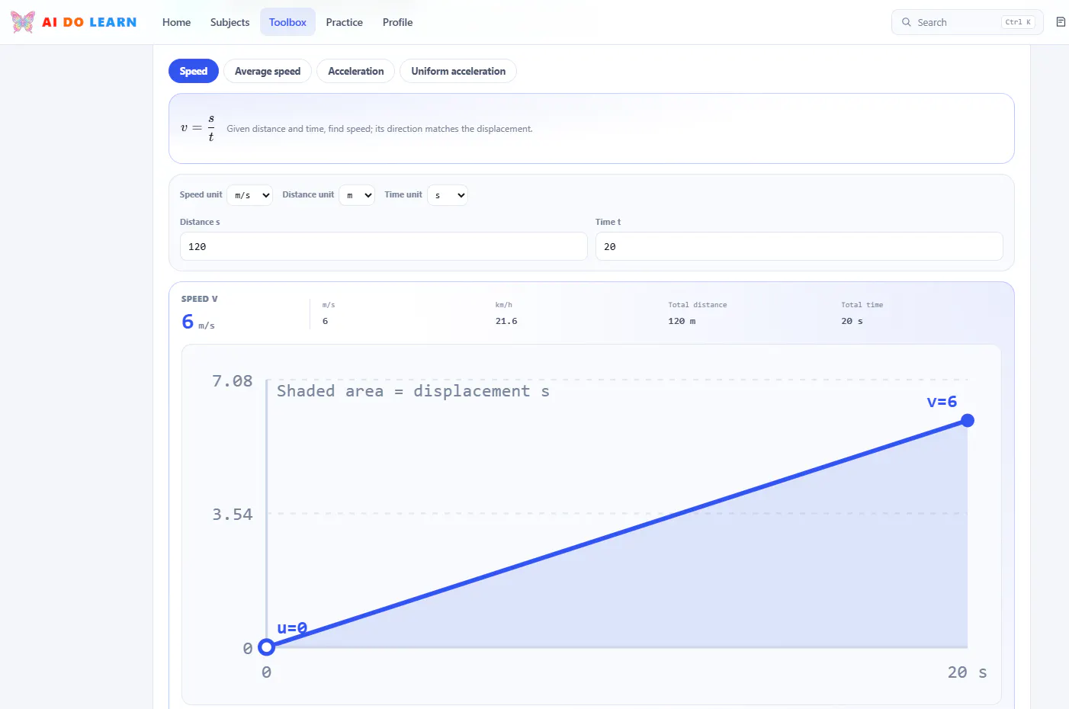The width and height of the screenshot is (1069, 709).
Task: Click the 7.08 y-axis label
Action: tap(232, 381)
